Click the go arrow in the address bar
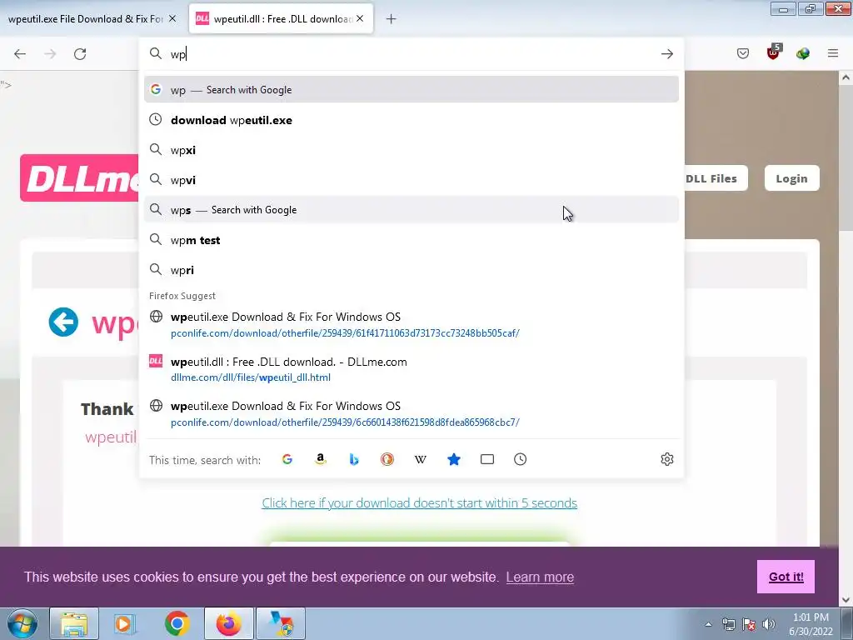This screenshot has height=640, width=853. pyautogui.click(x=667, y=54)
